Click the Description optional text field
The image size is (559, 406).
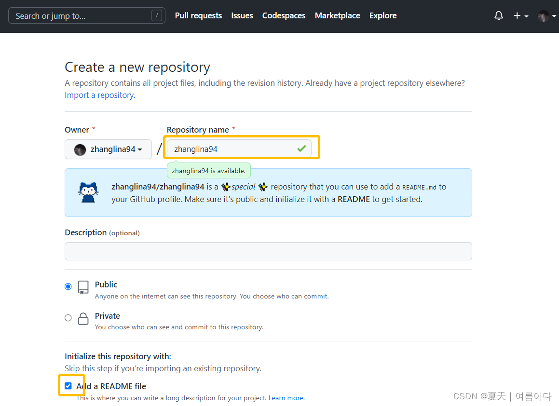268,251
